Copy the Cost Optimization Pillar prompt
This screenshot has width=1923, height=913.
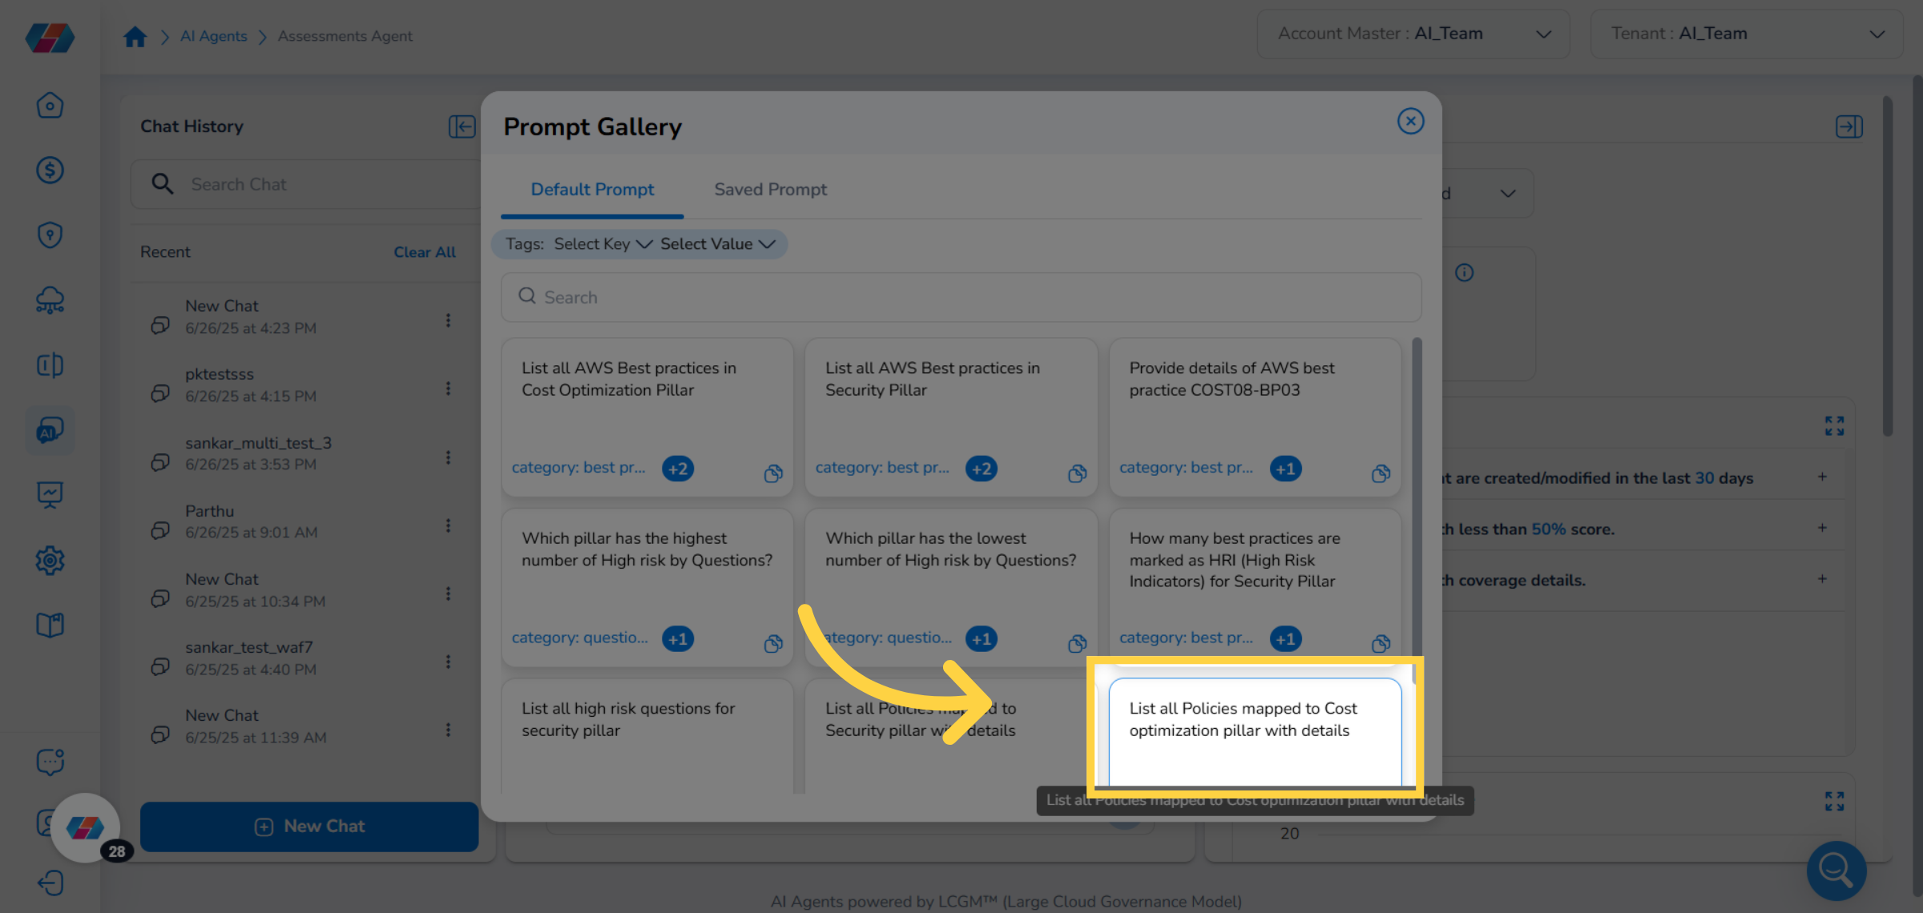772,473
